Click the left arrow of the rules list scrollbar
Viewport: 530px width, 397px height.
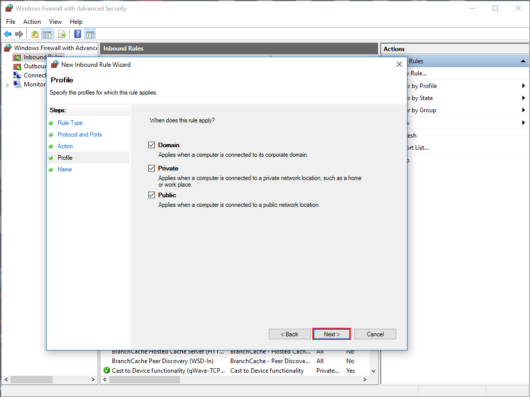point(105,380)
